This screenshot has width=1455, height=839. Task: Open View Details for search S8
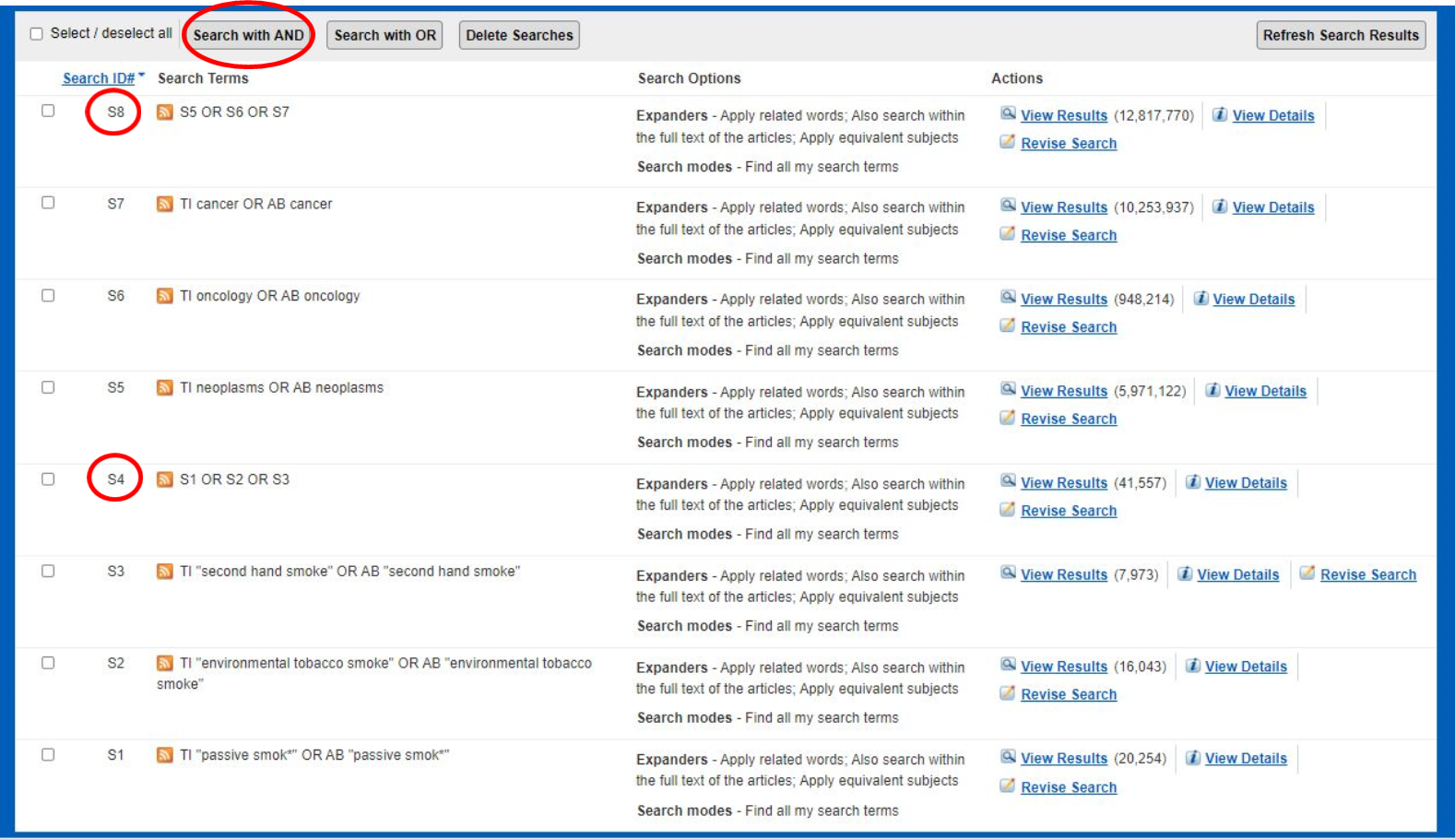1273,115
